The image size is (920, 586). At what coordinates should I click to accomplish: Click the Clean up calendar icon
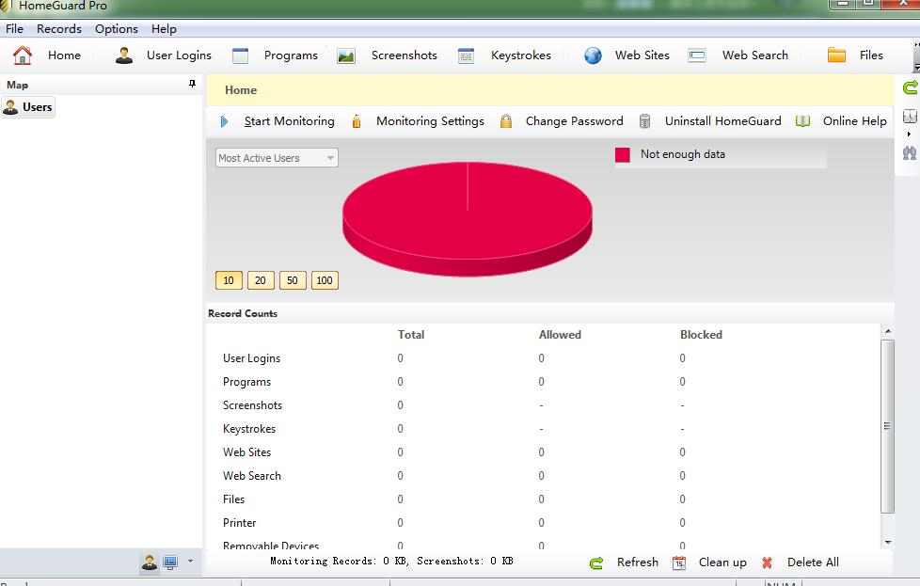(x=679, y=563)
